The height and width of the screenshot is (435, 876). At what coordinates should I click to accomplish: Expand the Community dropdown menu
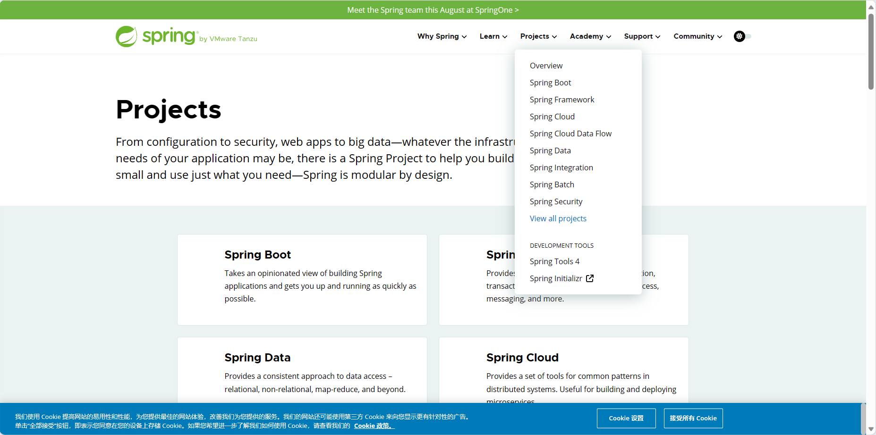pos(697,36)
